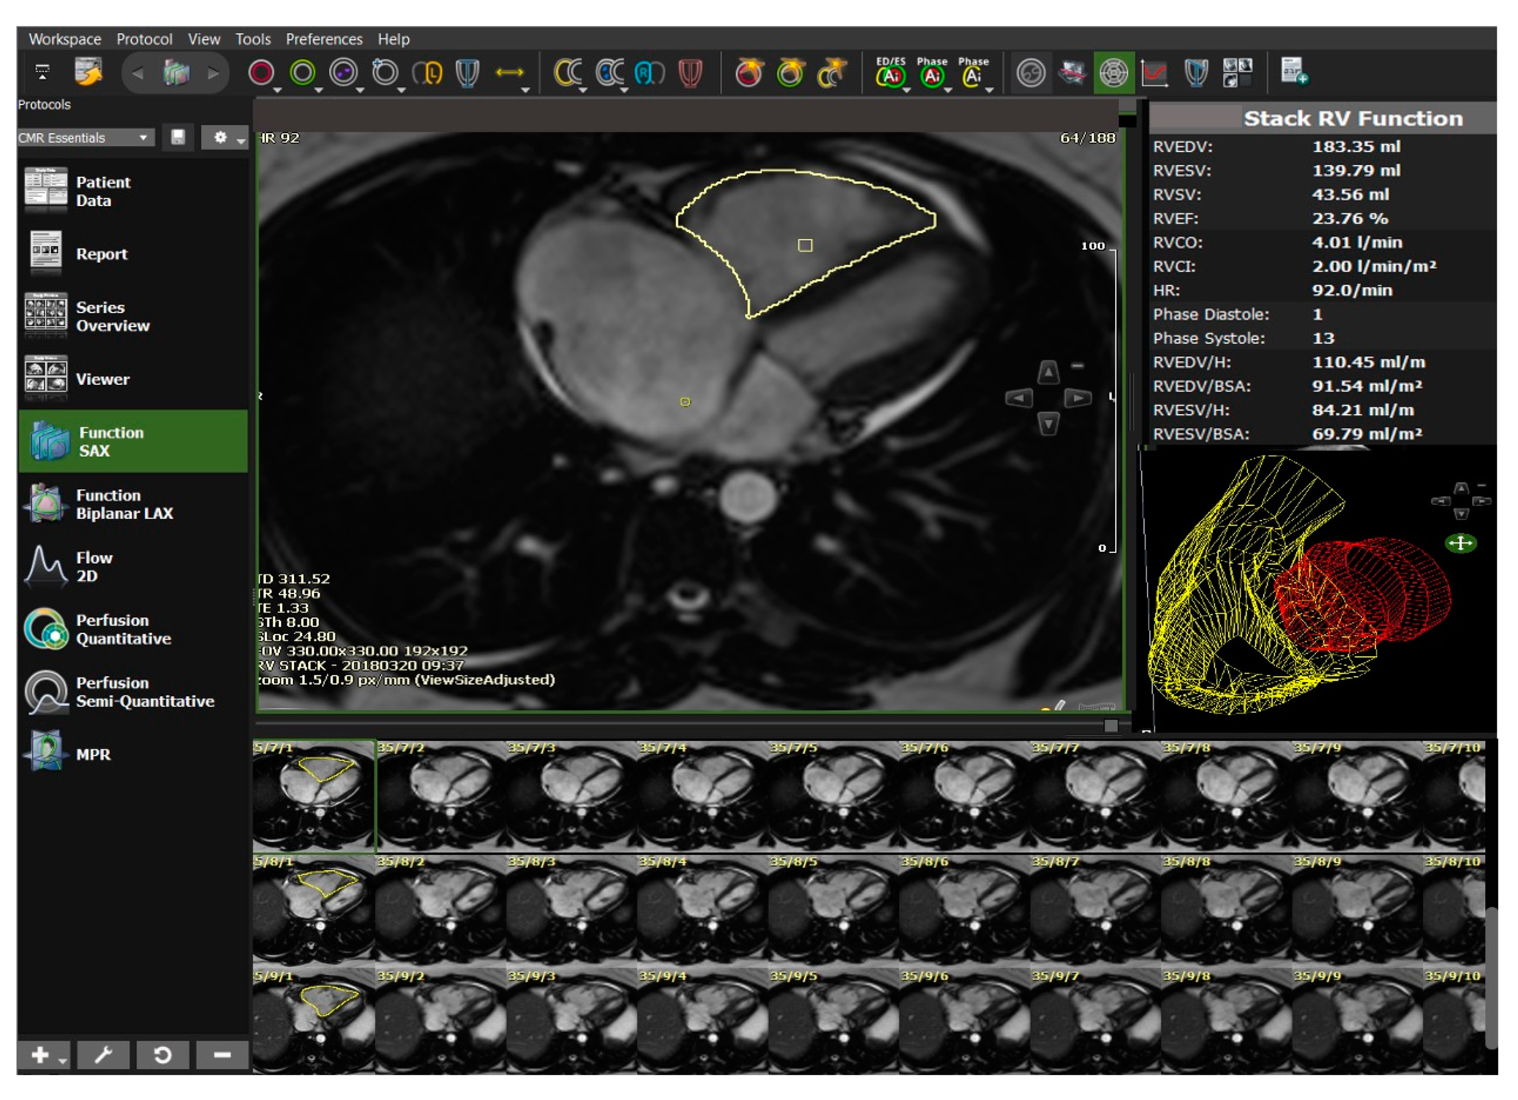This screenshot has width=1518, height=1100.
Task: Open the Tools menu
Action: click(253, 39)
